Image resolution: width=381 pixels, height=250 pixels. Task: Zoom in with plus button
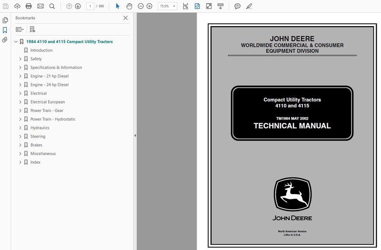point(150,6)
